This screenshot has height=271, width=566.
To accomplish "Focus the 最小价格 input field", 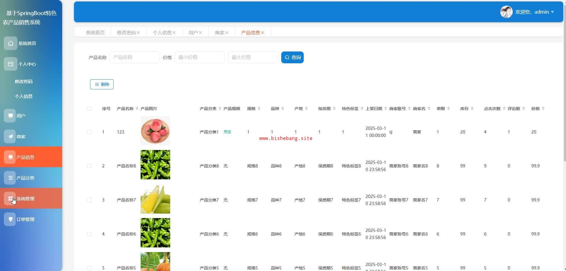I will (200, 57).
